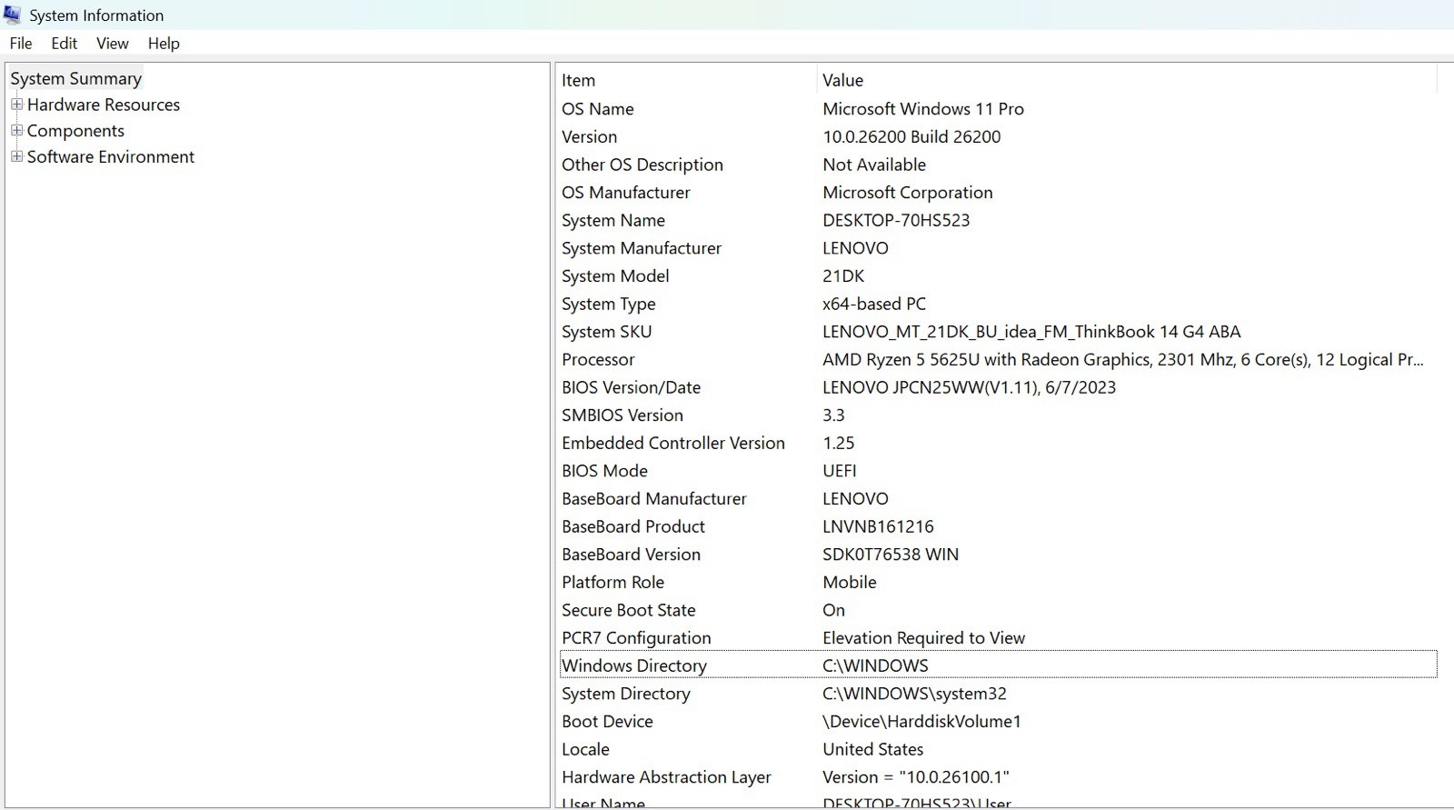Select BIOS Version/Date row label
1454x810 pixels.
tap(631, 387)
